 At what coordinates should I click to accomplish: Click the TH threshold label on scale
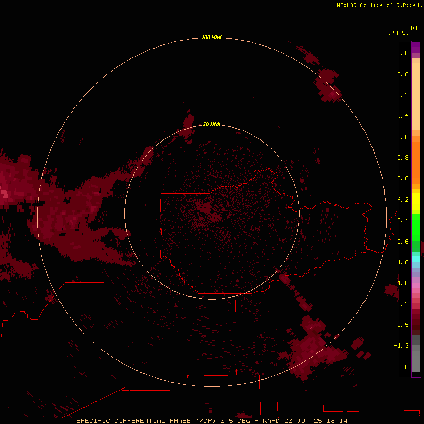[x=405, y=367]
